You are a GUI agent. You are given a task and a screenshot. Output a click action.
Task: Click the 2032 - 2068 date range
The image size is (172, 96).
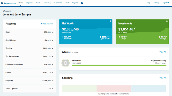coord(77,63)
